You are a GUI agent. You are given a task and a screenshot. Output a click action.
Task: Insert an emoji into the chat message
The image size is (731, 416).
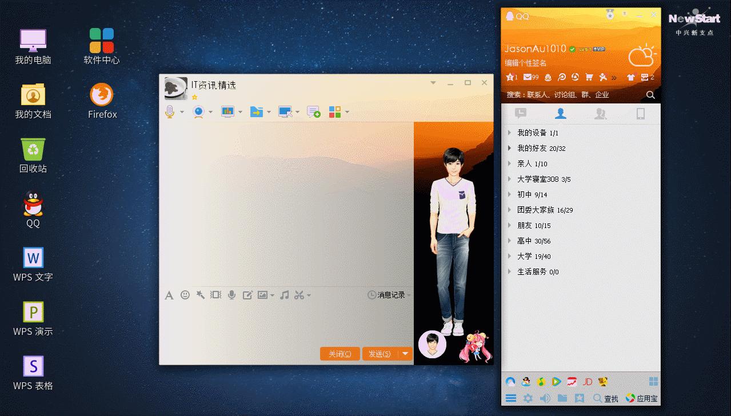pyautogui.click(x=184, y=295)
